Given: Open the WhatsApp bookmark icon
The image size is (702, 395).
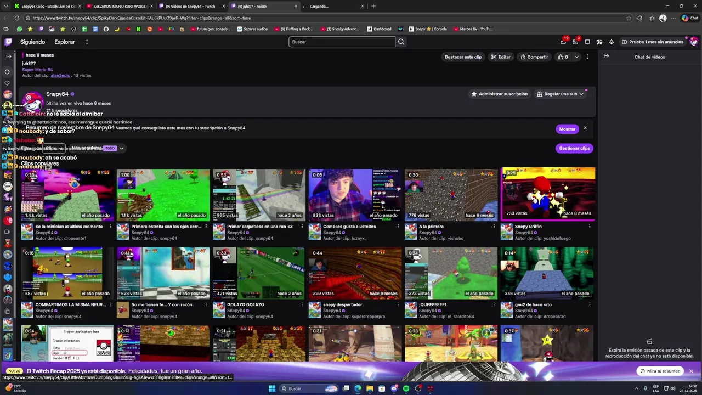Looking at the screenshot, I should tap(19, 29).
